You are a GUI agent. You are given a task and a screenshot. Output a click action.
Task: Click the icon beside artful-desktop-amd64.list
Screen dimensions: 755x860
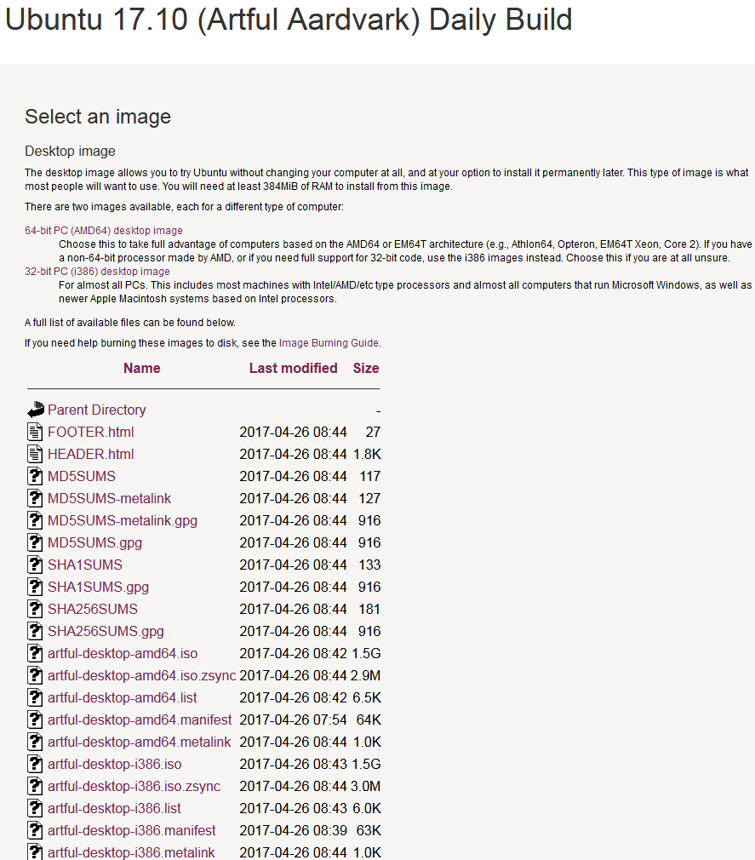coord(35,697)
